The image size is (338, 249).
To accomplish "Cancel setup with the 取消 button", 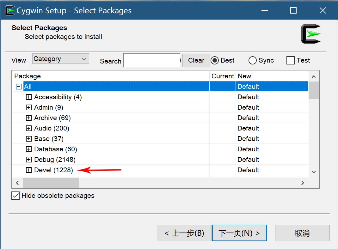I will (x=302, y=233).
